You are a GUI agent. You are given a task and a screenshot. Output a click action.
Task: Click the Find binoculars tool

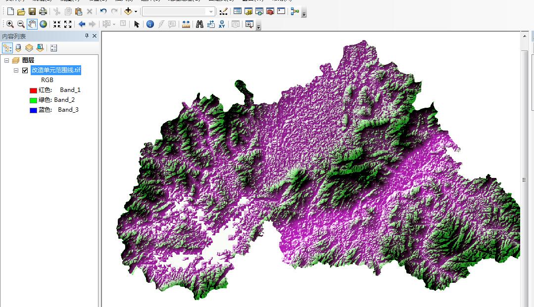pyautogui.click(x=199, y=24)
